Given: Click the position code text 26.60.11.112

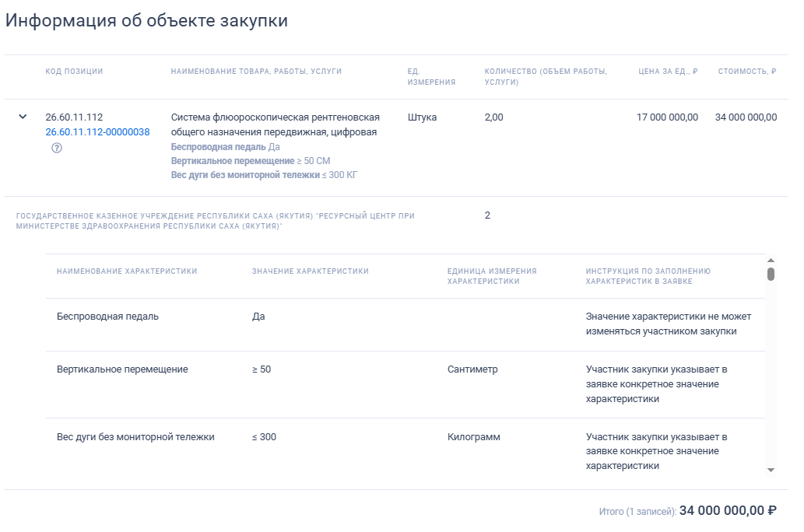Looking at the screenshot, I should 75,117.
